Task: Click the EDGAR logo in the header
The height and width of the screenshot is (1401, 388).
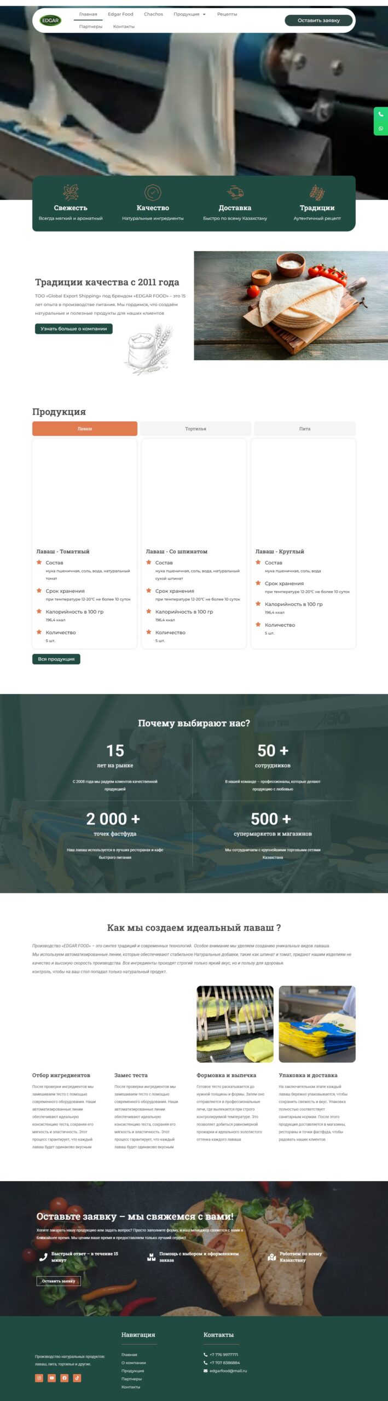Action: pyautogui.click(x=50, y=20)
